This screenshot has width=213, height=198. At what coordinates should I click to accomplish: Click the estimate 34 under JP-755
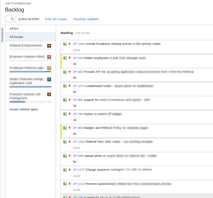[x=75, y=120]
